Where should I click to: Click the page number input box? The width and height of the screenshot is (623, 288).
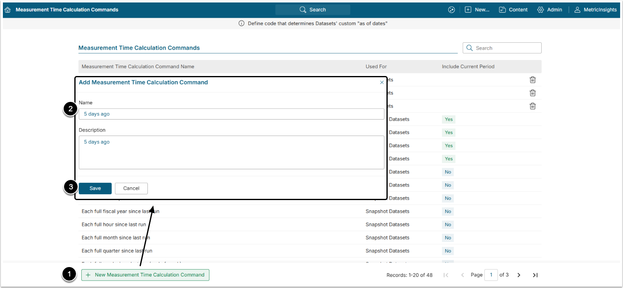[491, 275]
